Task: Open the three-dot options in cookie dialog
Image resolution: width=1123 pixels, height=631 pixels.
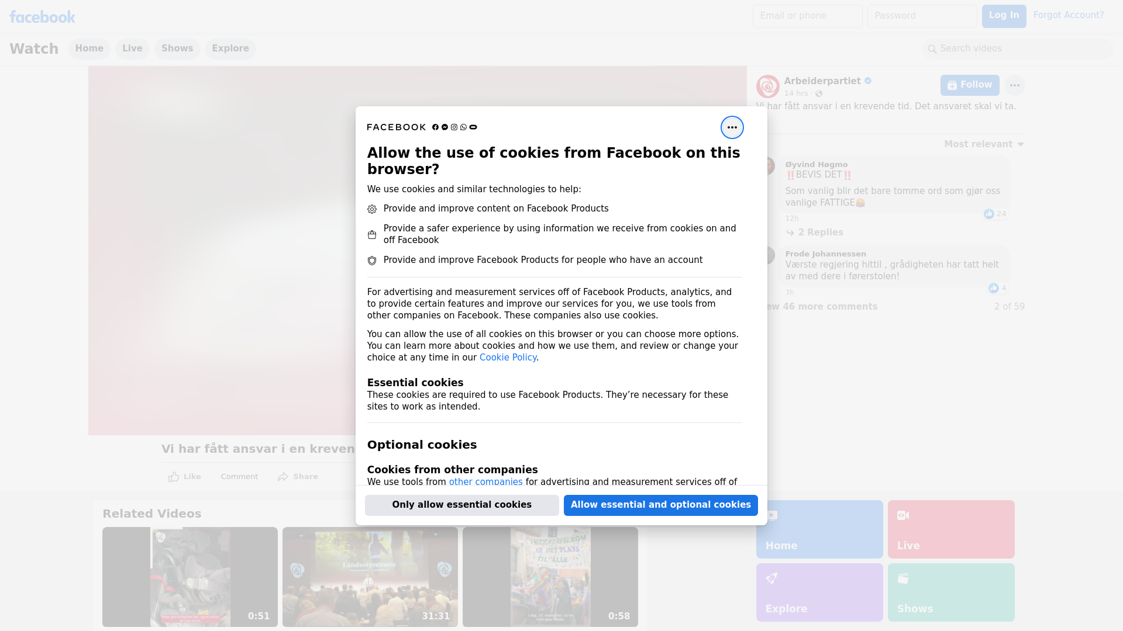Action: [x=732, y=127]
